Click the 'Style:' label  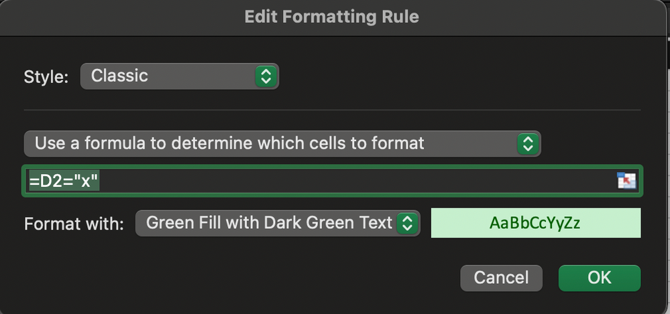point(46,77)
